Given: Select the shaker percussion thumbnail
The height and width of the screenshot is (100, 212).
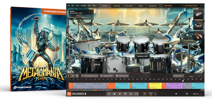Looking at the screenshot, I should point(198,14).
